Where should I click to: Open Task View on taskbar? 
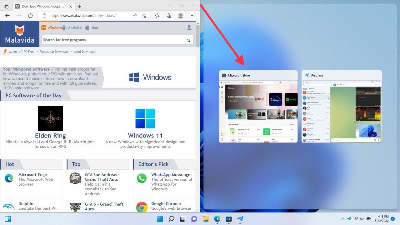coord(183,219)
